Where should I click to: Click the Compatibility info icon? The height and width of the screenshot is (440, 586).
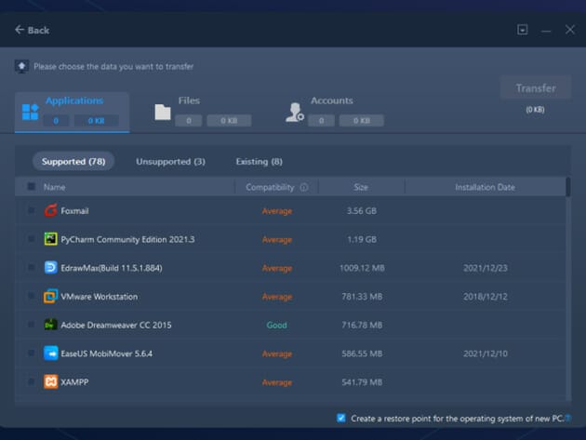point(303,187)
